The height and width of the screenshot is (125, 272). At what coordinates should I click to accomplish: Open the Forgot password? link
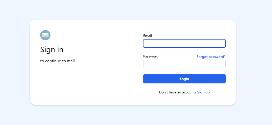pos(211,57)
